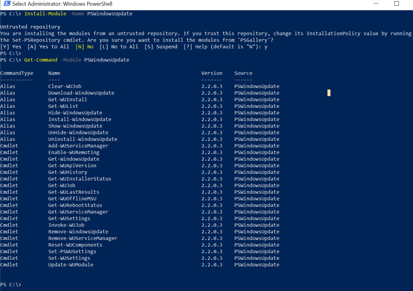Select the highlighted [N] No option text
This screenshot has width=413, height=291.
[84, 47]
